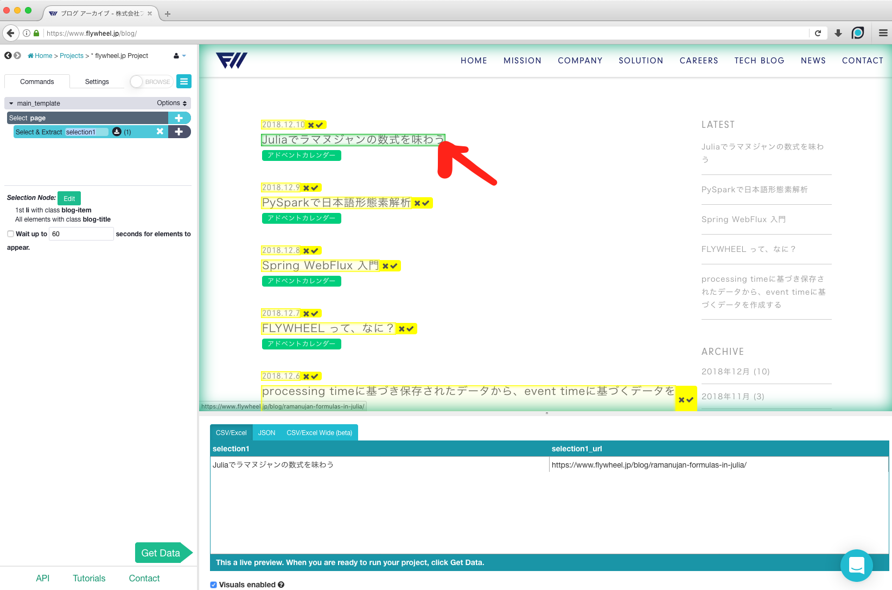Open the TECH BLOG site menu item
This screenshot has height=590, width=892.
759,61
